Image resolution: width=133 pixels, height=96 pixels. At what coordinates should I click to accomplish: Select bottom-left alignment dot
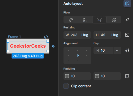pos(68,60)
